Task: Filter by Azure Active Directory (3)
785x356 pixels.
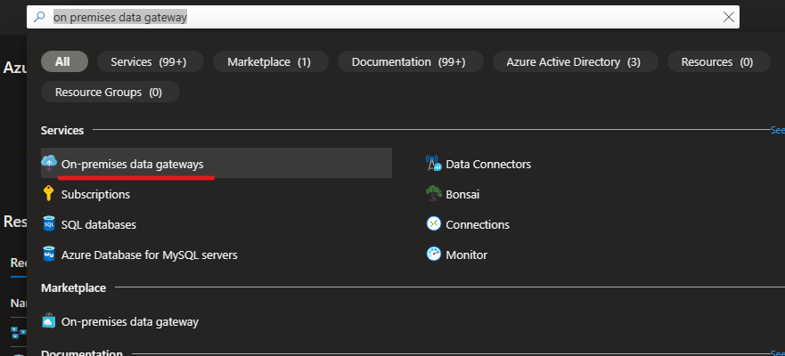Action: [x=576, y=61]
